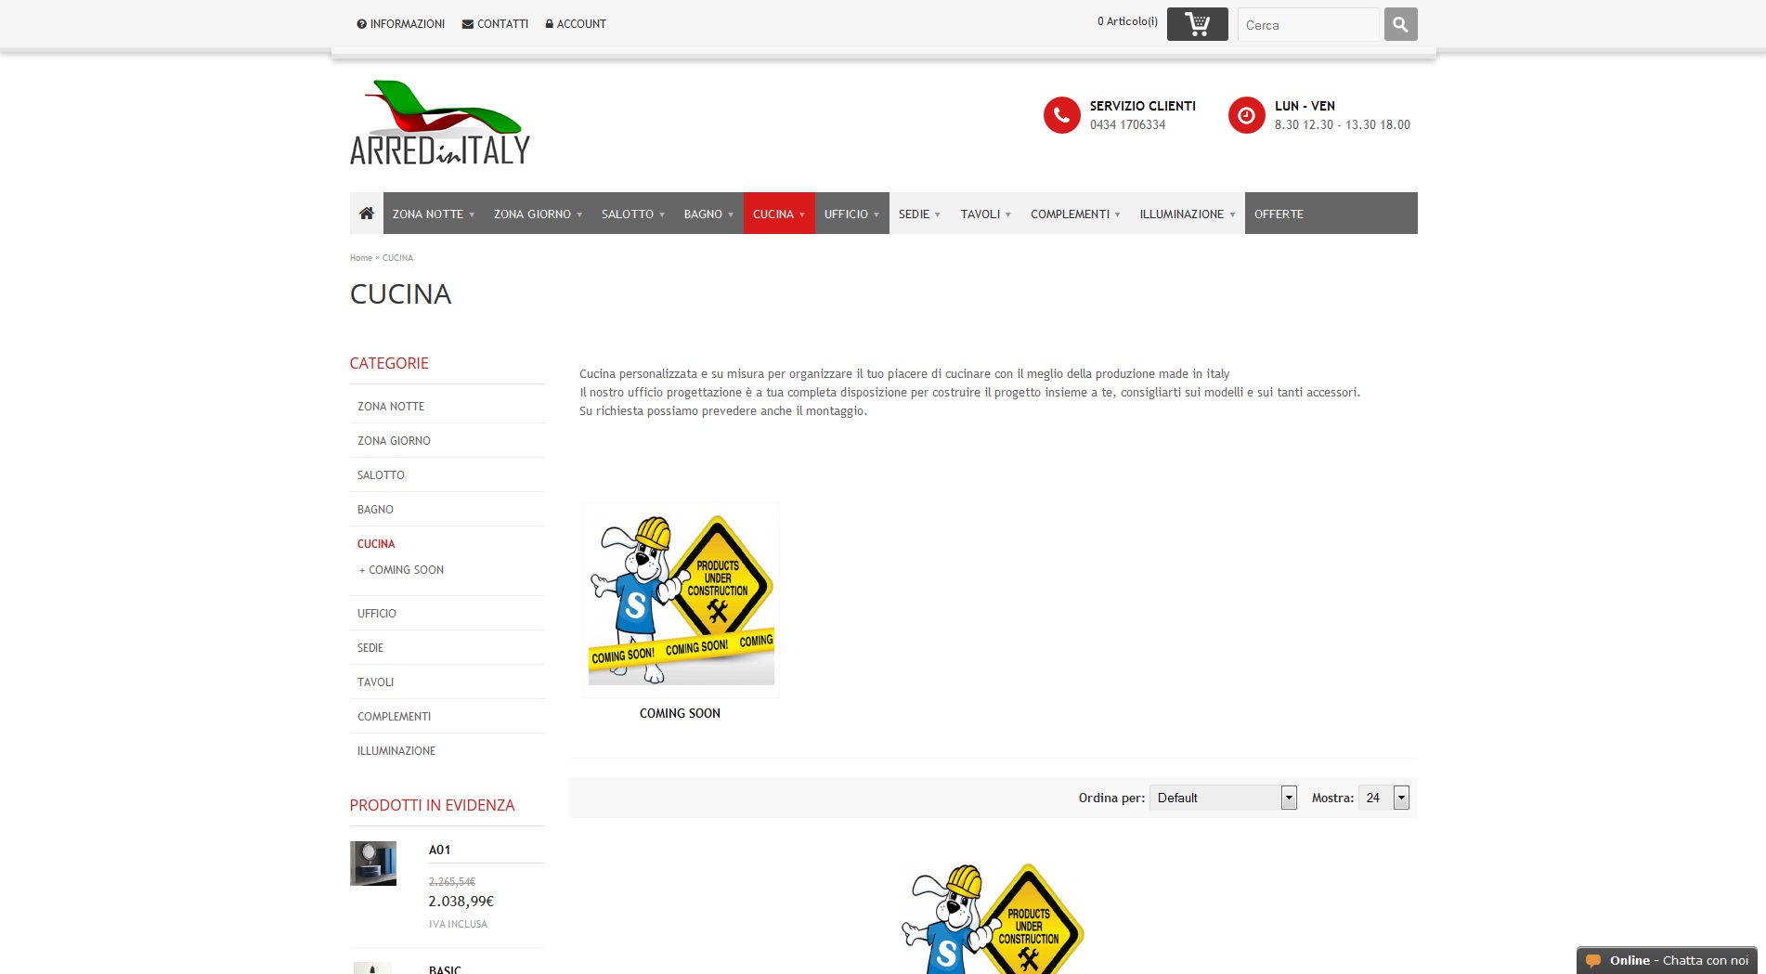Viewport: 1766px width, 974px height.
Task: Select Bagno in sidebar categories
Action: pyautogui.click(x=375, y=510)
